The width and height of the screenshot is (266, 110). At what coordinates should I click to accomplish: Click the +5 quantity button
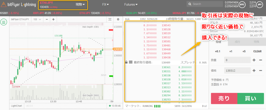click(x=244, y=51)
